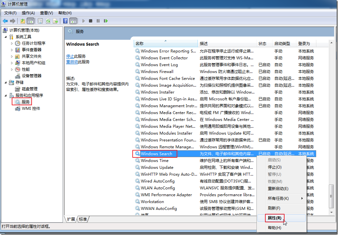Expand the 任务计划程序 tree node
338x235 pixels.
pyautogui.click(x=12, y=43)
